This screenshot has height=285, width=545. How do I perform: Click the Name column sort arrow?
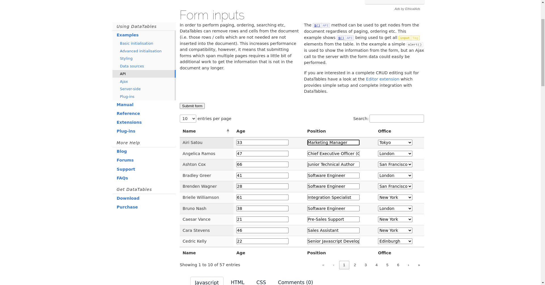(x=228, y=131)
